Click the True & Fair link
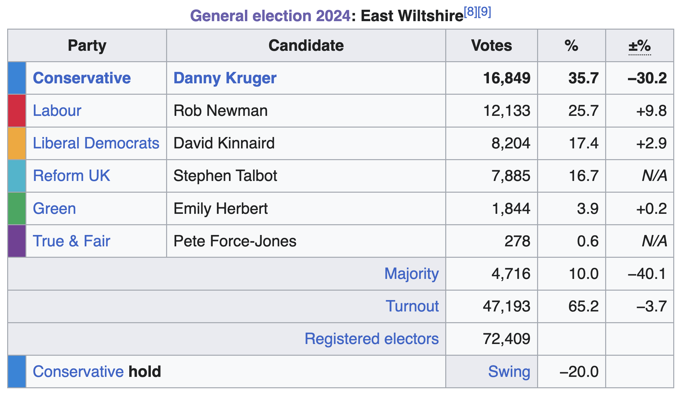The height and width of the screenshot is (399, 684). pos(72,241)
